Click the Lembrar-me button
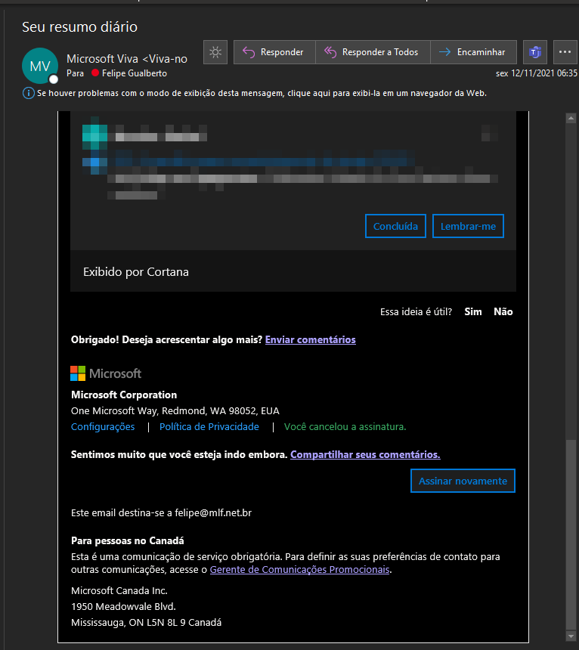The image size is (579, 650). coord(468,226)
